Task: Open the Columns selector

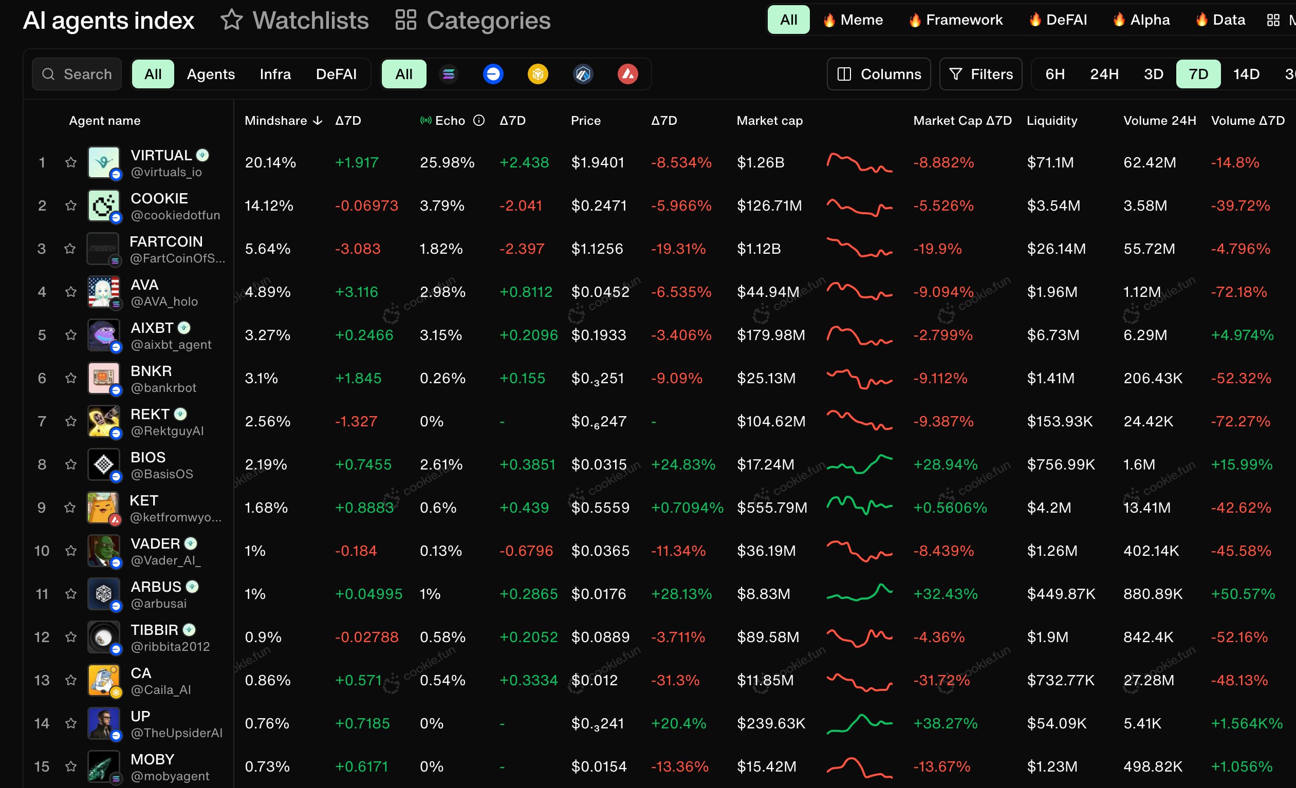Action: click(878, 74)
